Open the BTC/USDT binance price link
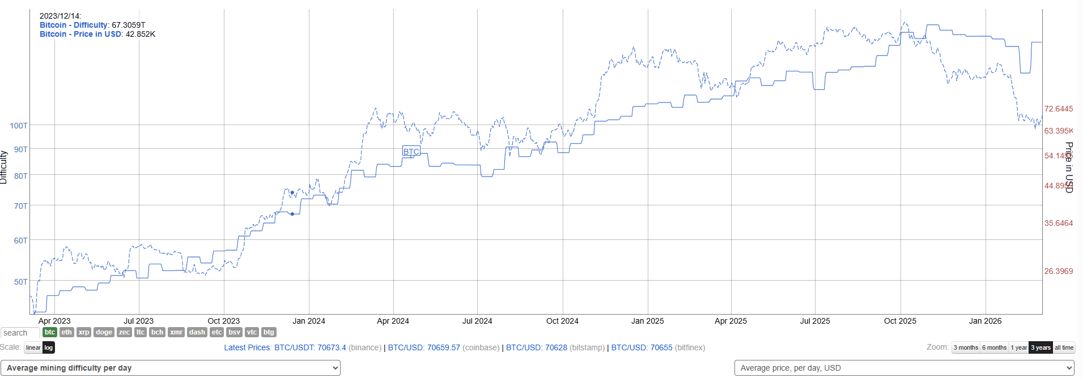Image resolution: width=1083 pixels, height=378 pixels. (310, 347)
